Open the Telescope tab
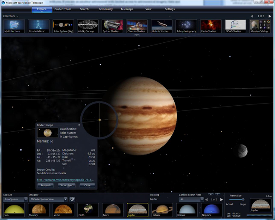The width and height of the screenshot is (275, 220). tap(127, 9)
